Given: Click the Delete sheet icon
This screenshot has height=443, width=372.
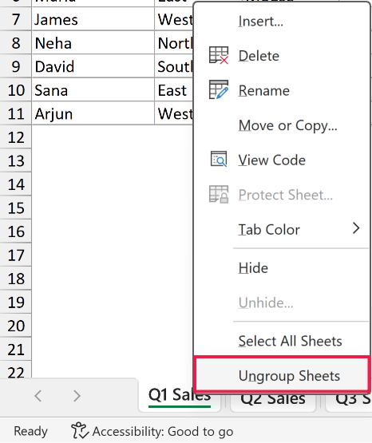Looking at the screenshot, I should (219, 55).
